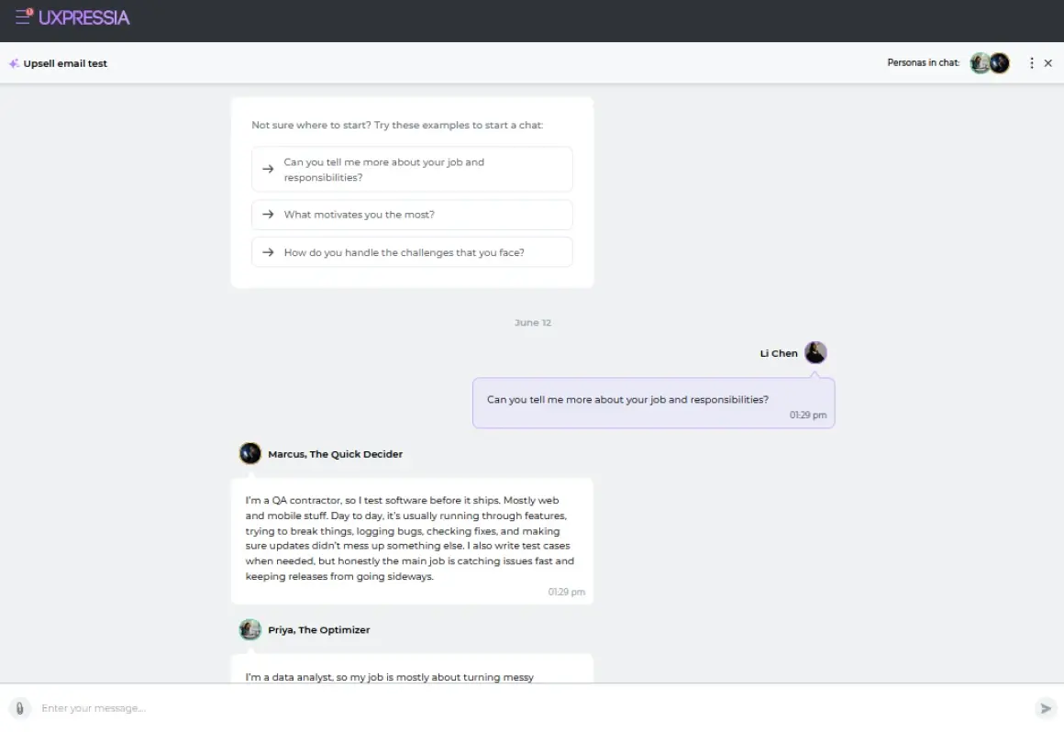The image size is (1064, 732).
Task: Click the June 12 date separator
Action: pos(533,322)
